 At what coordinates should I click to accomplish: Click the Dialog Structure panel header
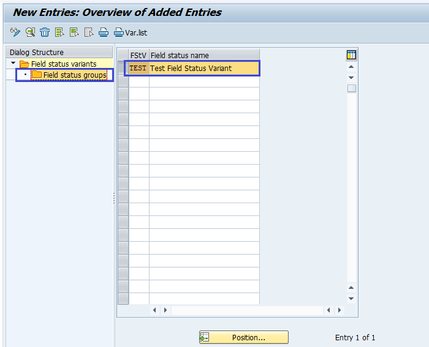tap(59, 52)
